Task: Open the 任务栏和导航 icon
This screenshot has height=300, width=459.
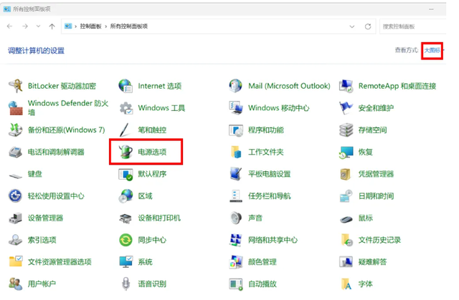Action: [x=236, y=196]
